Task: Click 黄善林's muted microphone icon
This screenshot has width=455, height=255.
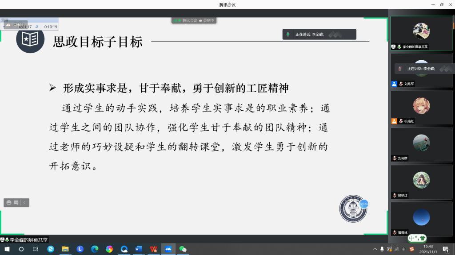Action: click(x=395, y=232)
